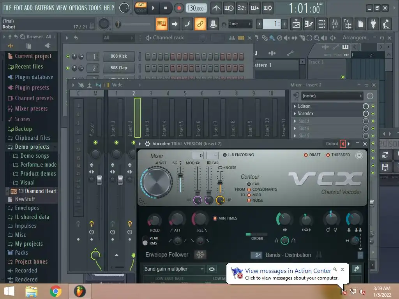Click View messages in Action Center

(288, 271)
